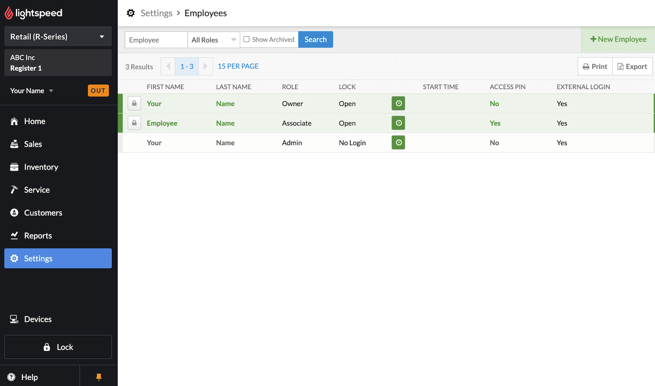Expand the Retail (R-Series) selector
The image size is (655, 386).
(58, 36)
